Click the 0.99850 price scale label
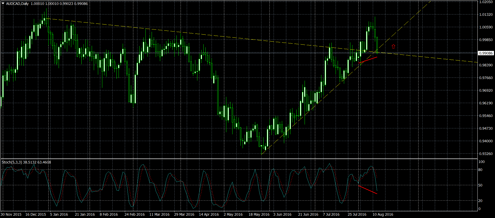Screen dimensions: 495x218 [486, 40]
